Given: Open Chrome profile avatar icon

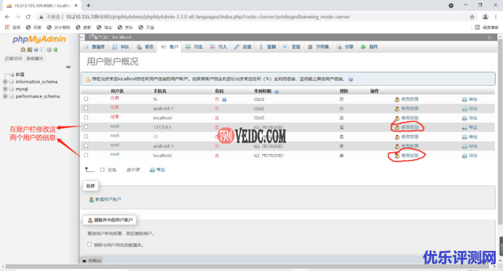Looking at the screenshot, I should click(485, 17).
